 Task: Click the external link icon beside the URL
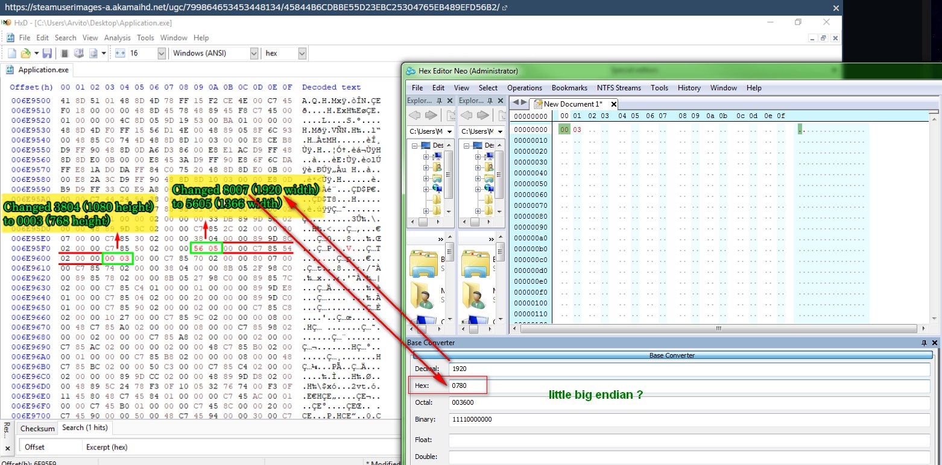504,7
